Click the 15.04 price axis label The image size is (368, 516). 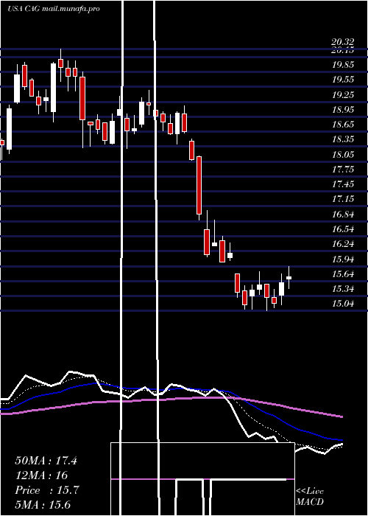(x=343, y=304)
